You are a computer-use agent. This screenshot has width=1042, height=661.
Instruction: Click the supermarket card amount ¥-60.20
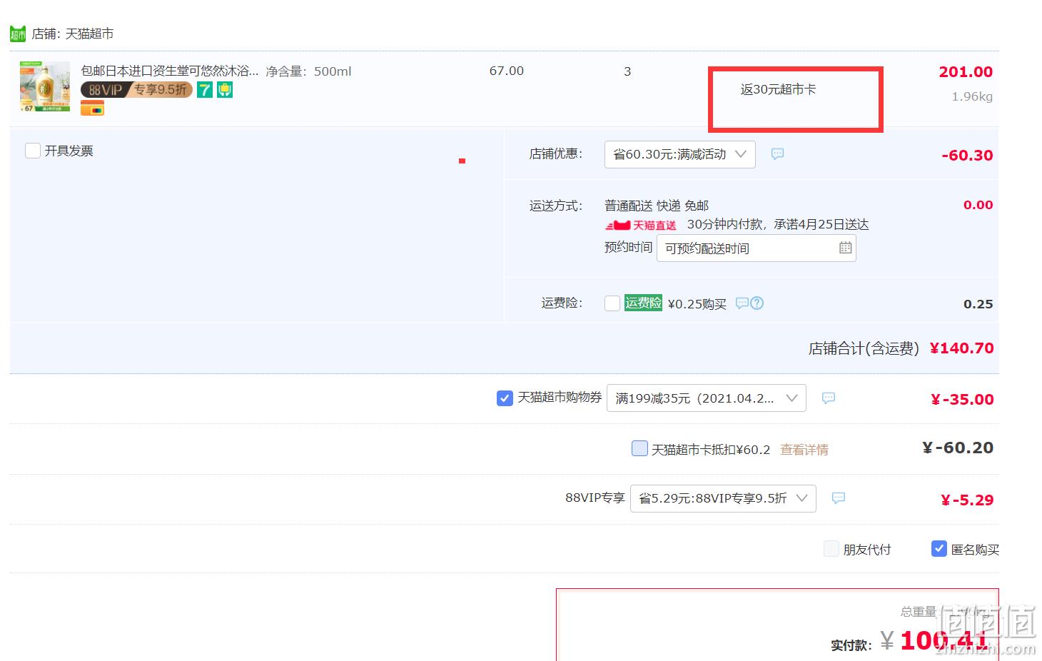[958, 448]
